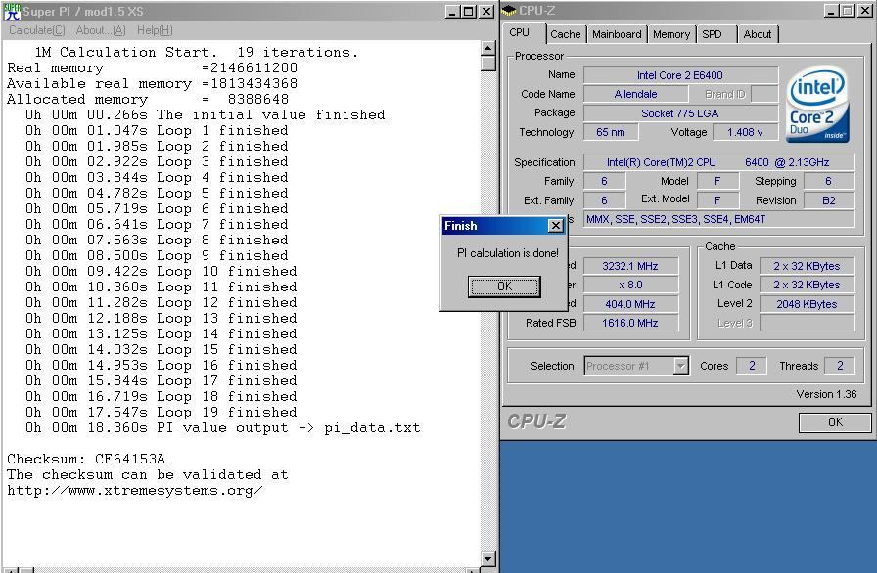Click the Specification field text
The height and width of the screenshot is (573, 877).
click(x=718, y=162)
